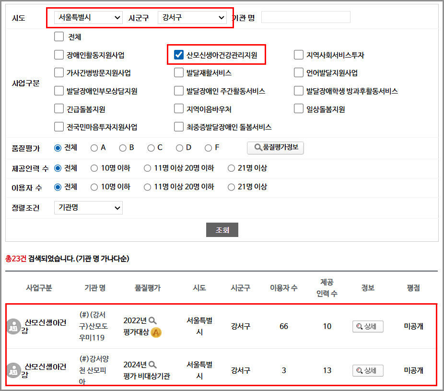Image resolution: width=444 pixels, height=391 pixels.
Task: Check the 전체 checkbox in 사업구분
Action: (x=59, y=36)
